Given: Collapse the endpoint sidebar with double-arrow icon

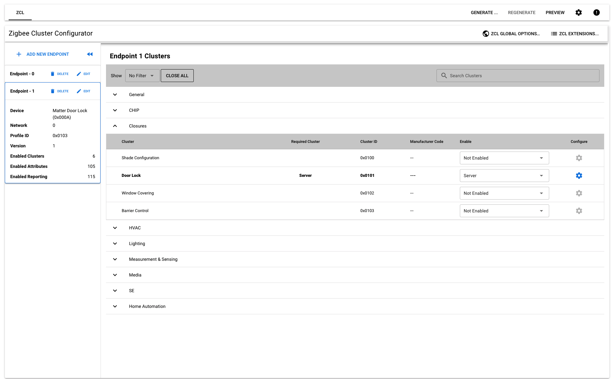Looking at the screenshot, I should point(90,54).
